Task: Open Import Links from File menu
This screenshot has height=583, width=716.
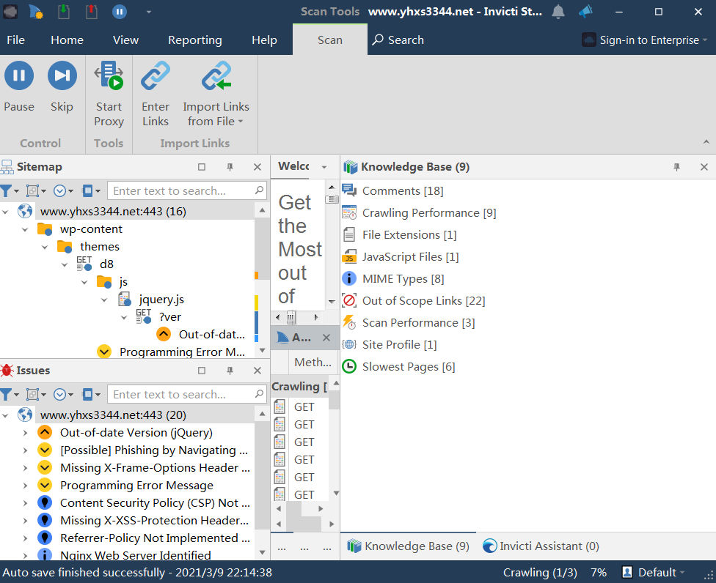Action: (x=216, y=94)
